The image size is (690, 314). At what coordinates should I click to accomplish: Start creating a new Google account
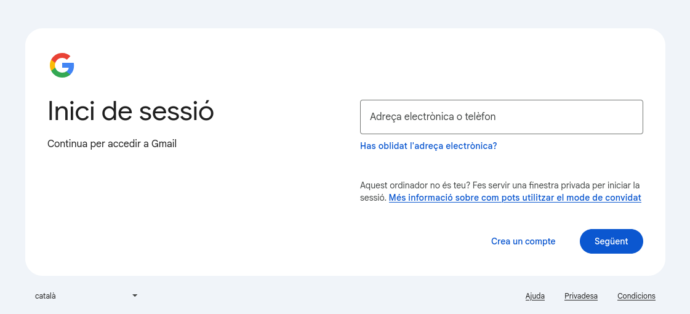point(523,241)
